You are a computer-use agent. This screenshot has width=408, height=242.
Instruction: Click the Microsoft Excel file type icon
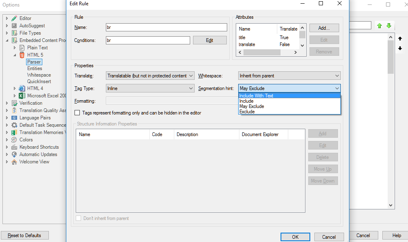[x=22, y=96]
